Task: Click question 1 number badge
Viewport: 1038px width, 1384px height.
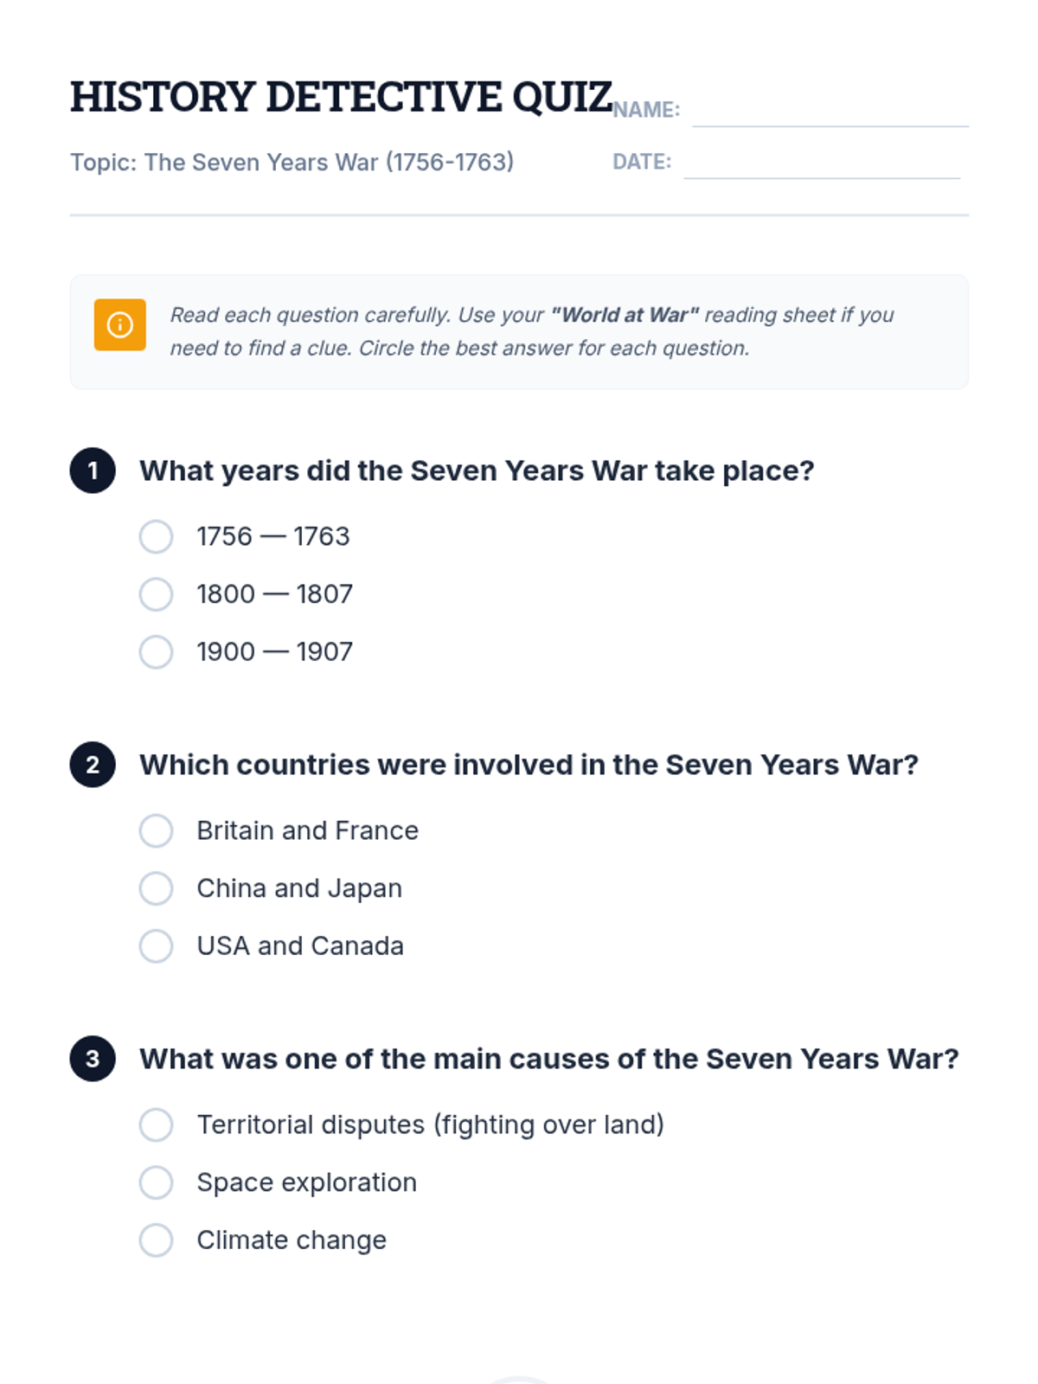Action: click(x=93, y=471)
